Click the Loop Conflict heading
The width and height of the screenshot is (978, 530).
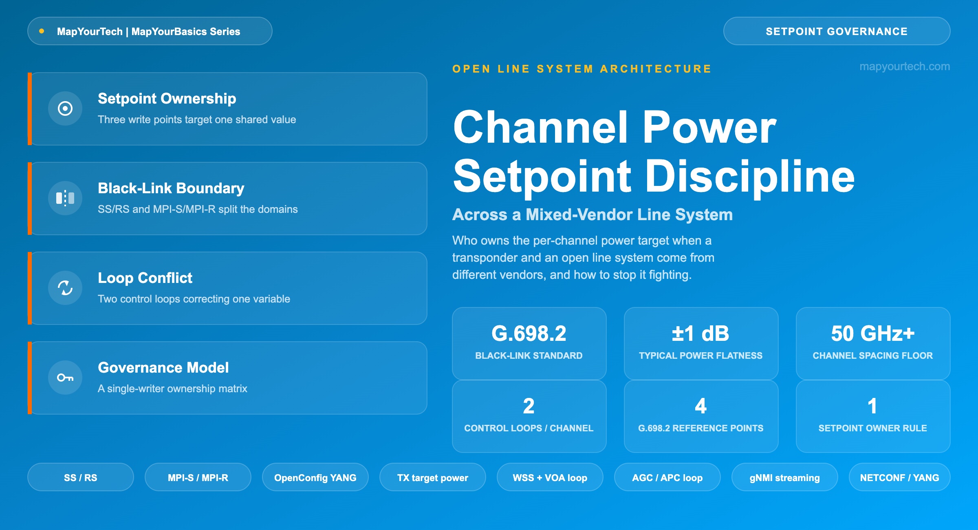click(x=145, y=278)
